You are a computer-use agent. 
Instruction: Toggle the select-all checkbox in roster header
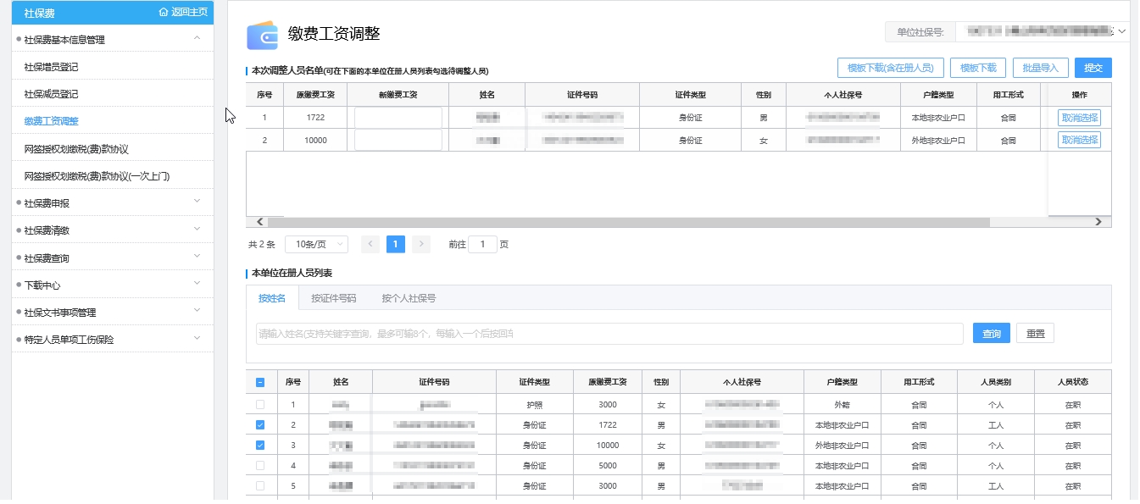[x=260, y=382]
